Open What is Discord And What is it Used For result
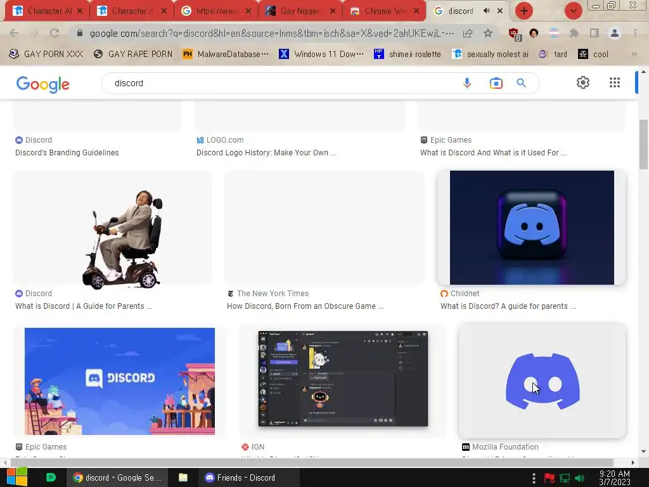Screen dimensions: 649x487 (x=493, y=153)
